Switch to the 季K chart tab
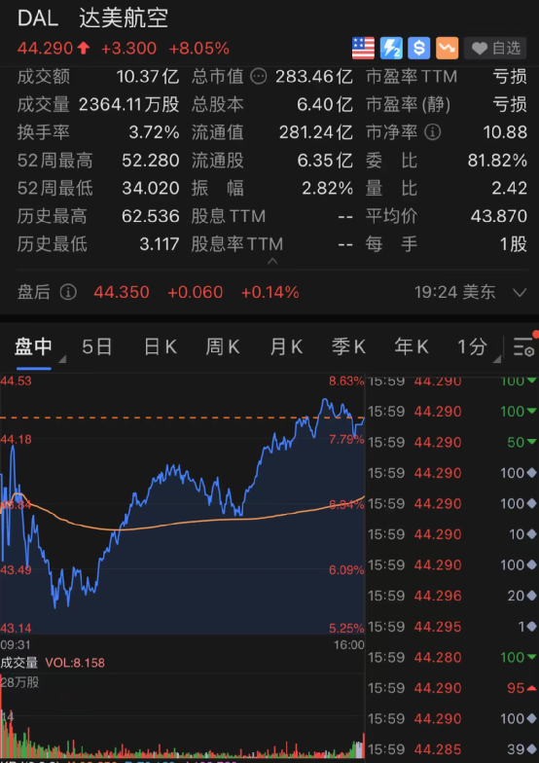Image resolution: width=539 pixels, height=763 pixels. (x=348, y=347)
